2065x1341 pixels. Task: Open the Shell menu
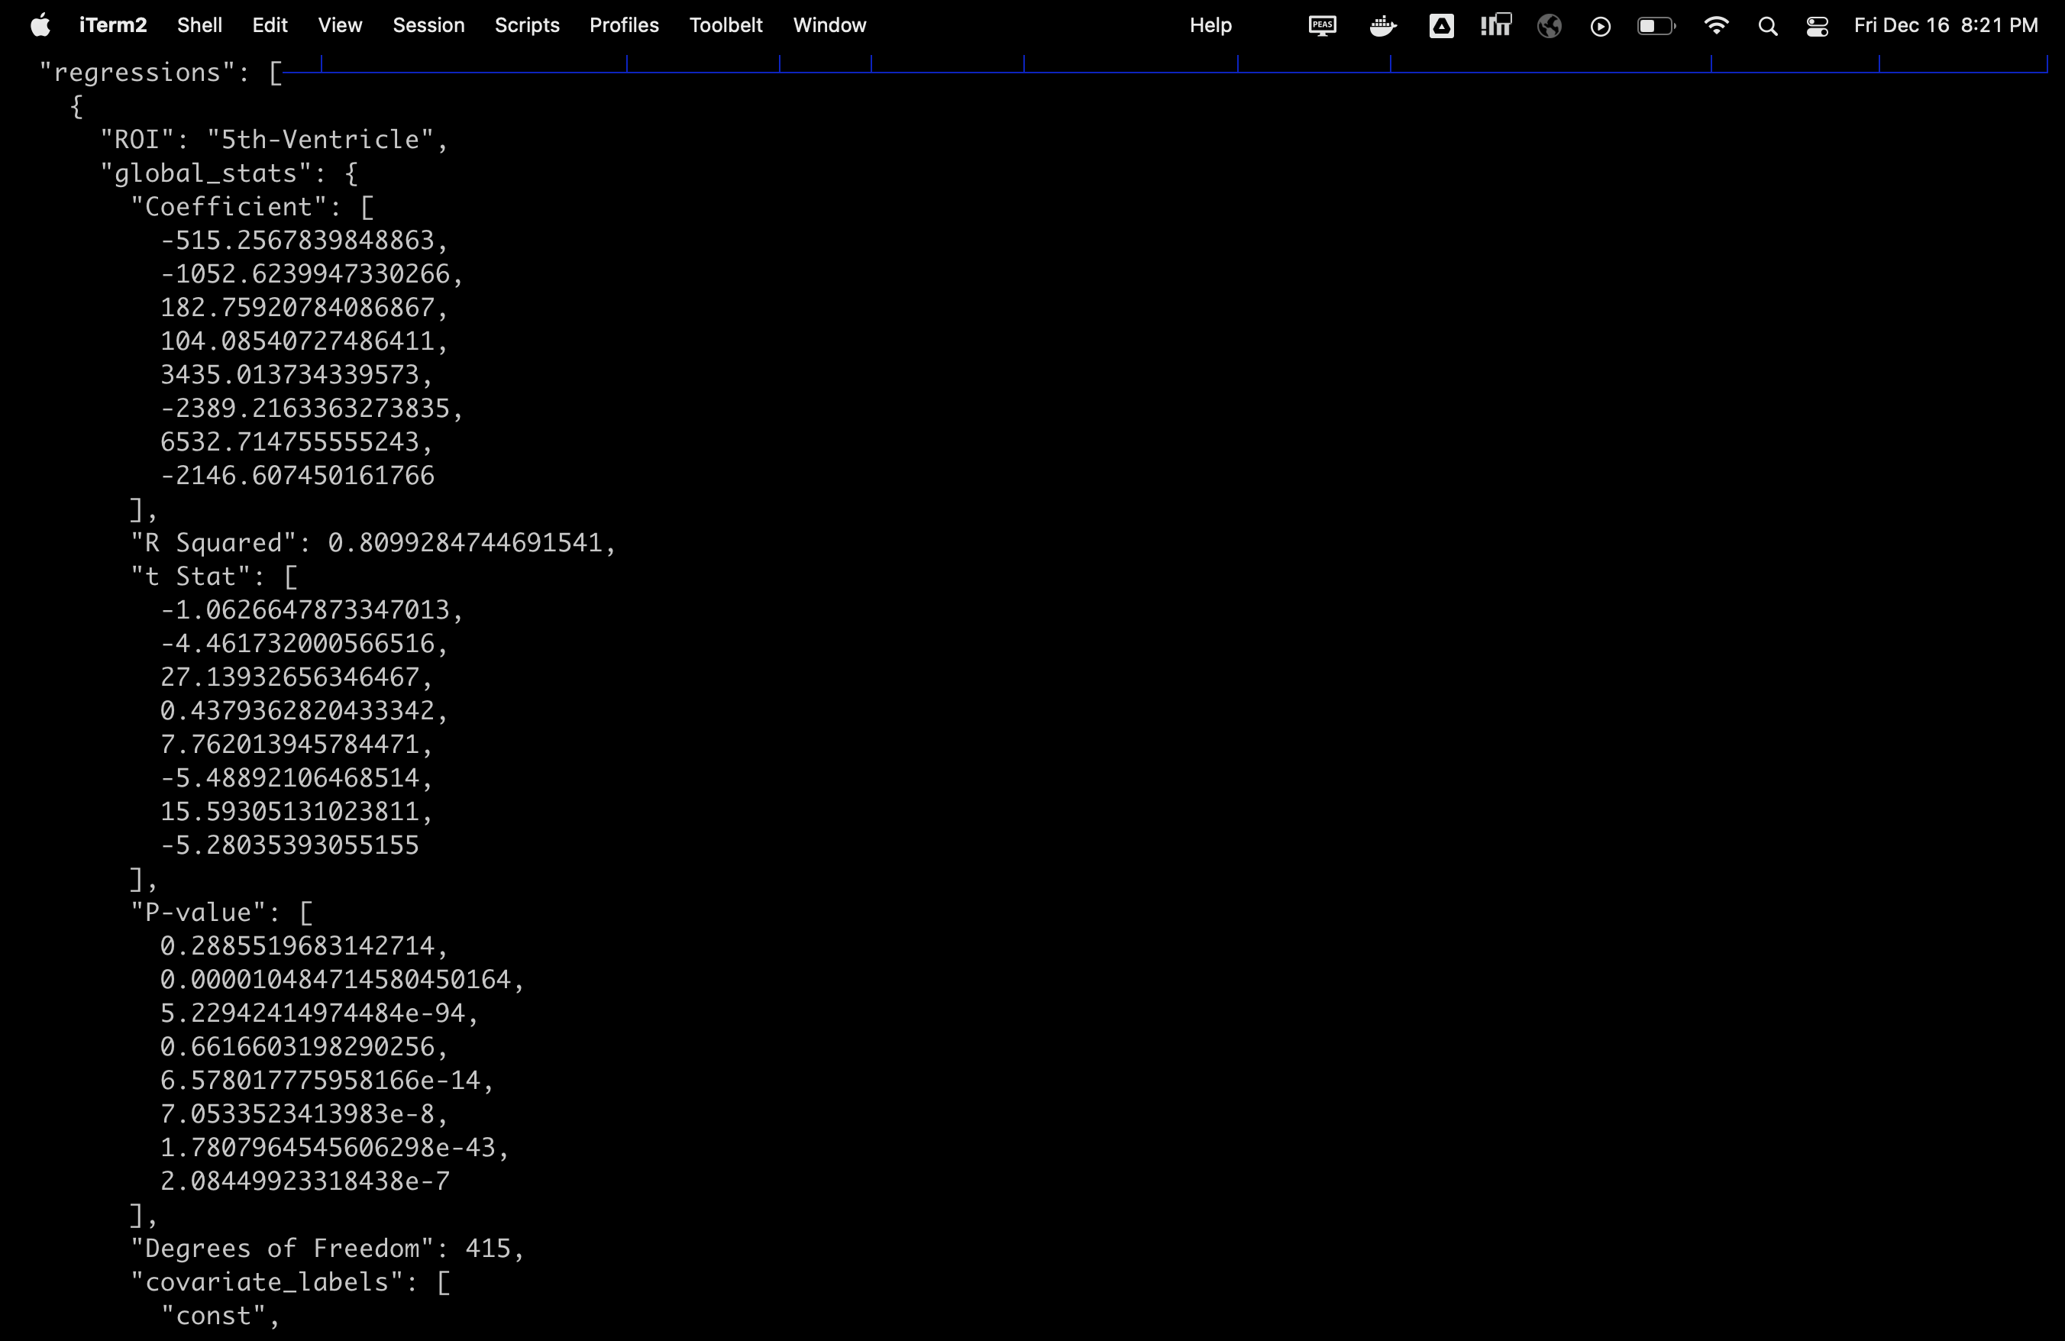(x=199, y=25)
